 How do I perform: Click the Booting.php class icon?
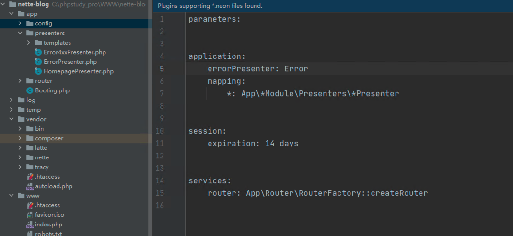tap(30, 90)
